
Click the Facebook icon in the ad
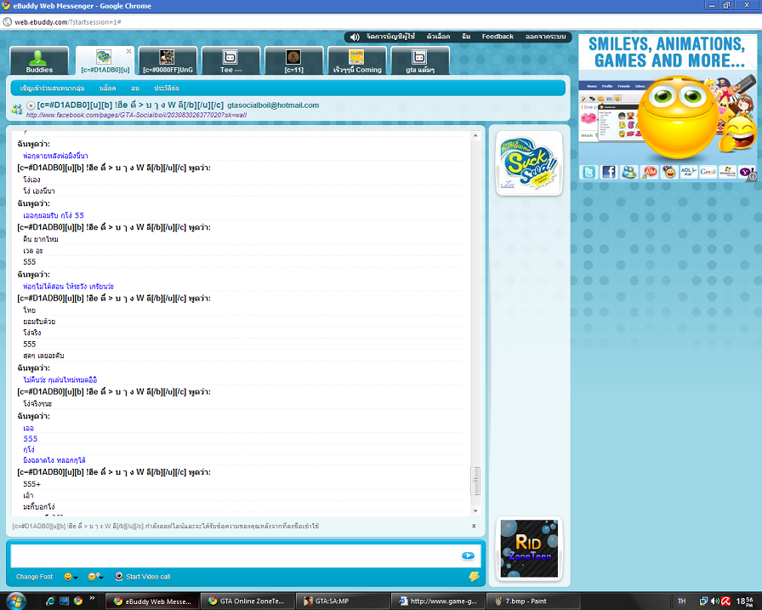pyautogui.click(x=609, y=172)
